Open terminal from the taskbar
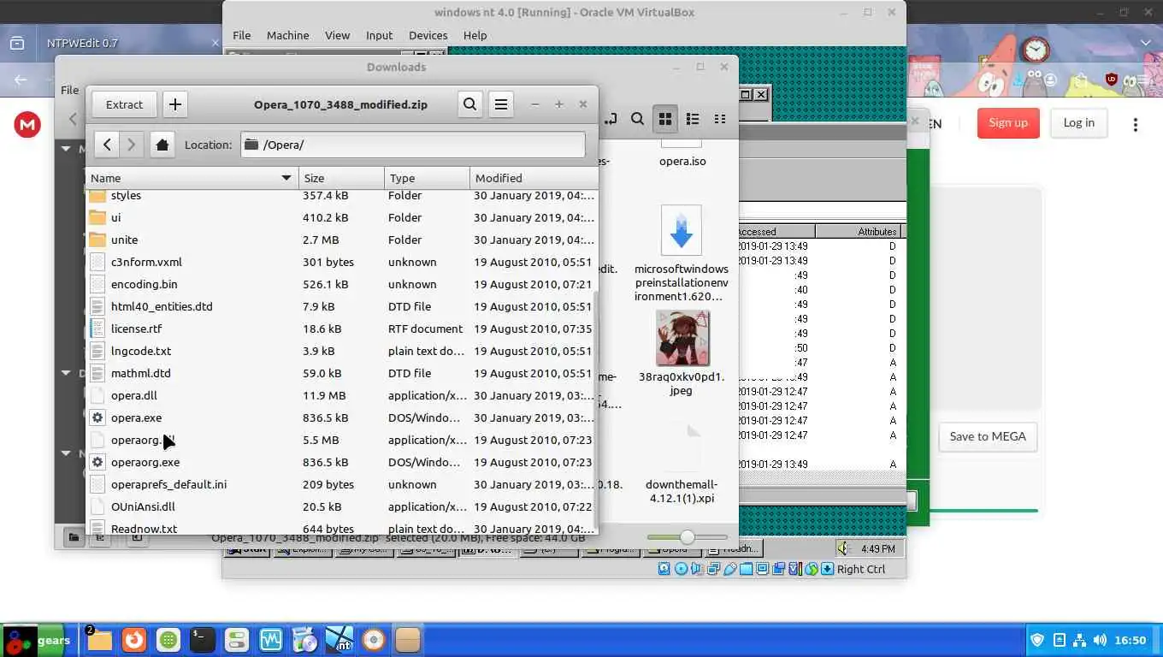Screen dimensions: 1163x657 pos(202,640)
